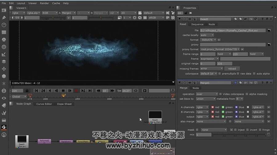Open the Gizmos G icon
Viewport: 277px width, 155px height.
[x=4, y=127]
